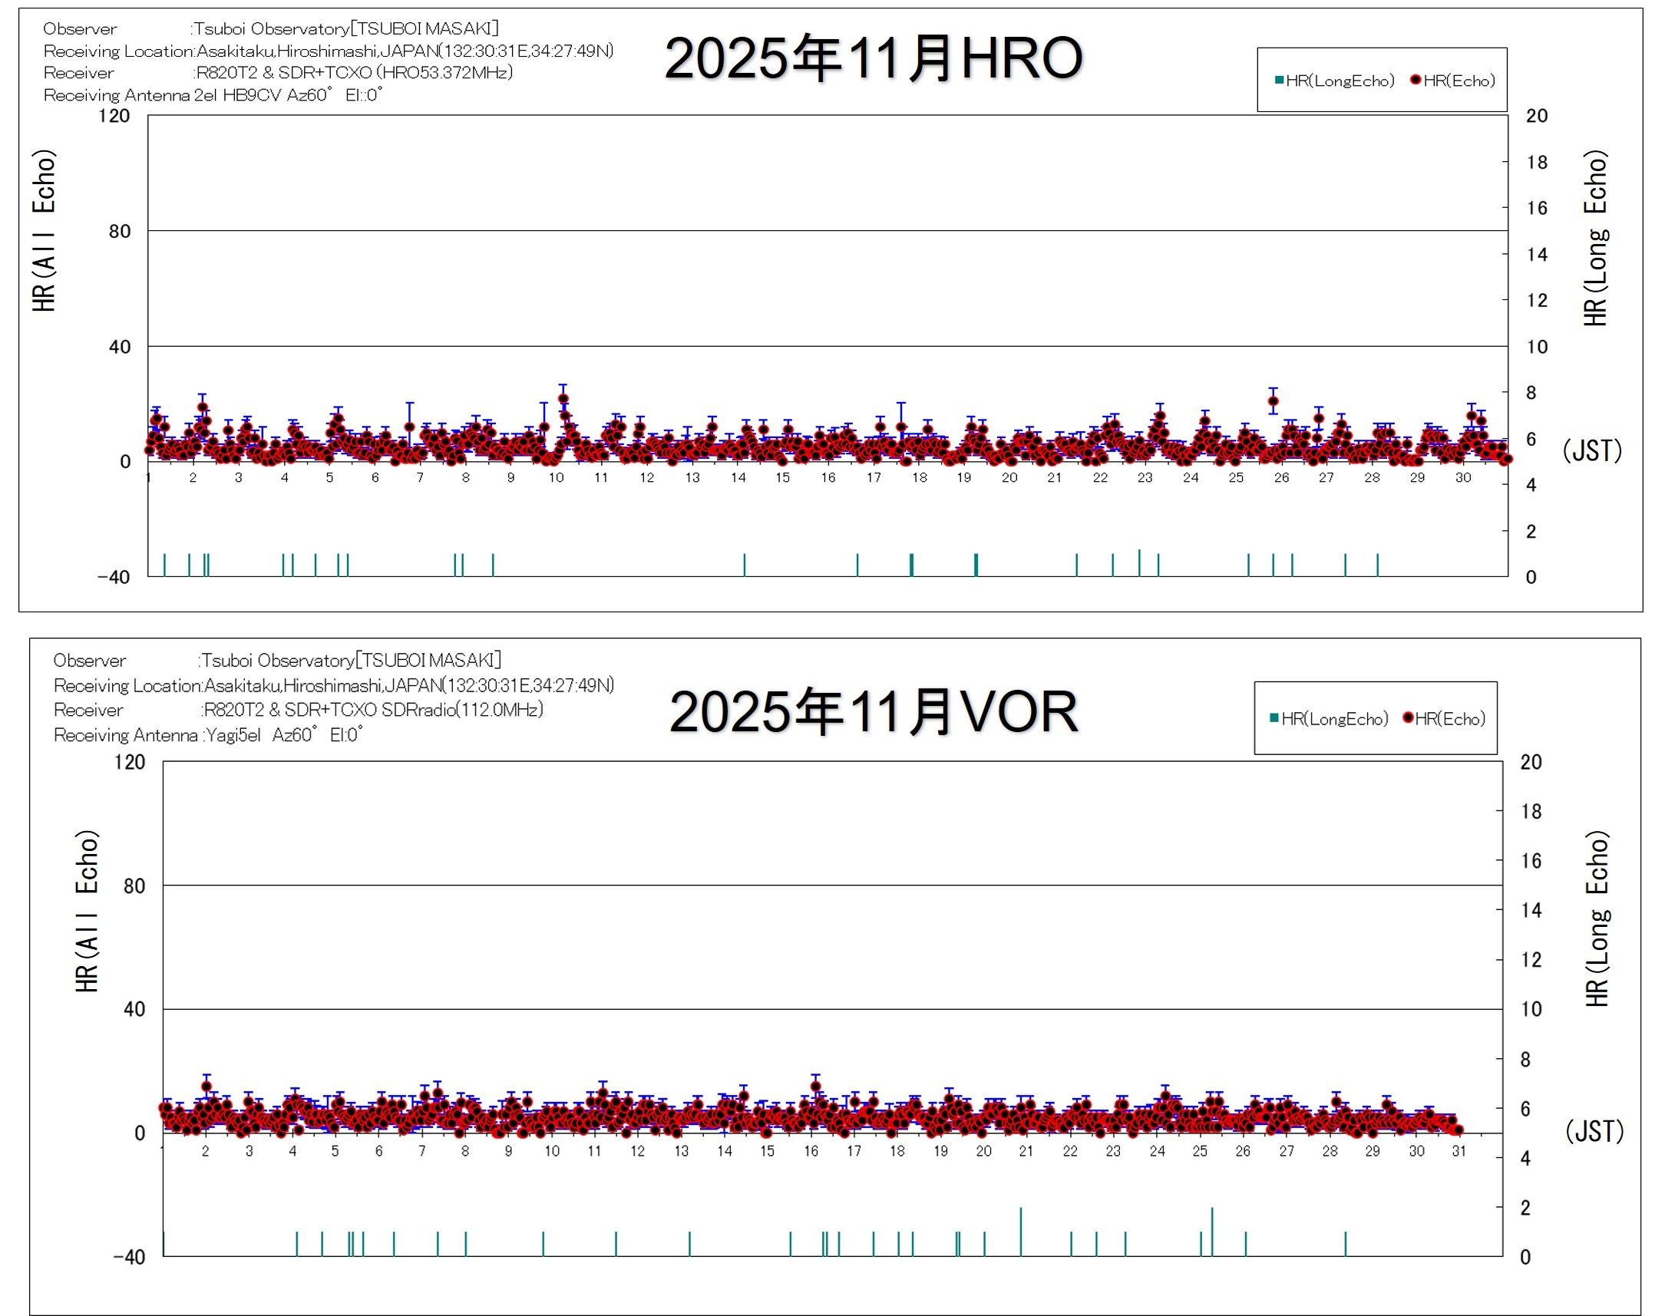Viewport: 1655px width, 1316px height.
Task: Select the tall long echo bar near day 25 in VOR
Action: 1212,1231
